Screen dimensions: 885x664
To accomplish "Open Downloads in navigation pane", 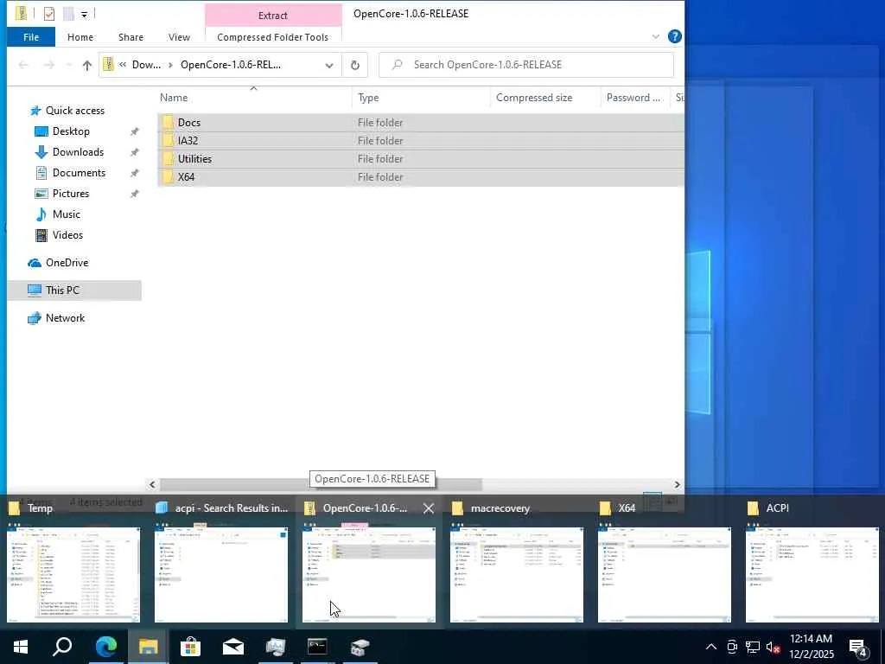I will (78, 152).
